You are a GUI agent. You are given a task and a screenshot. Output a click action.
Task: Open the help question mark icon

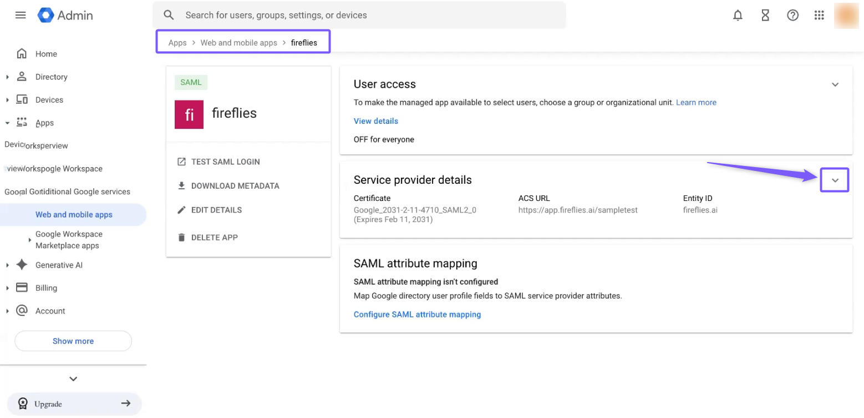point(792,16)
